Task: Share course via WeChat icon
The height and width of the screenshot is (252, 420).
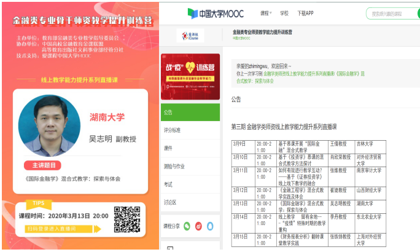Action: [x=187, y=226]
